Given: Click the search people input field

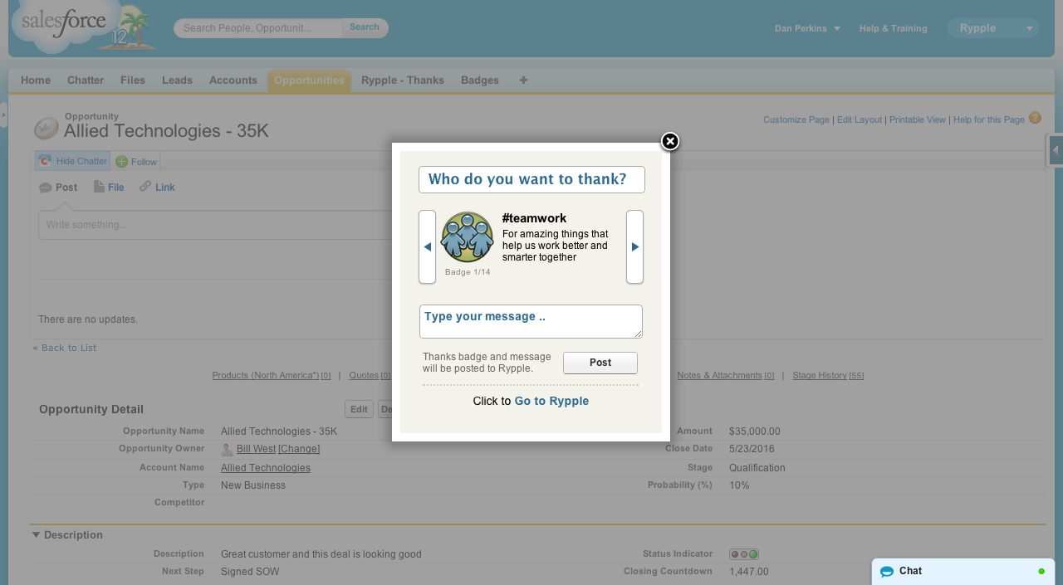Looking at the screenshot, I should [258, 28].
